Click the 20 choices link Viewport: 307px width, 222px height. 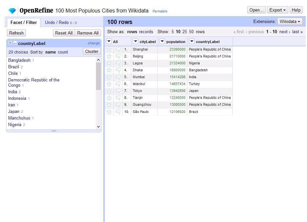coord(18,52)
